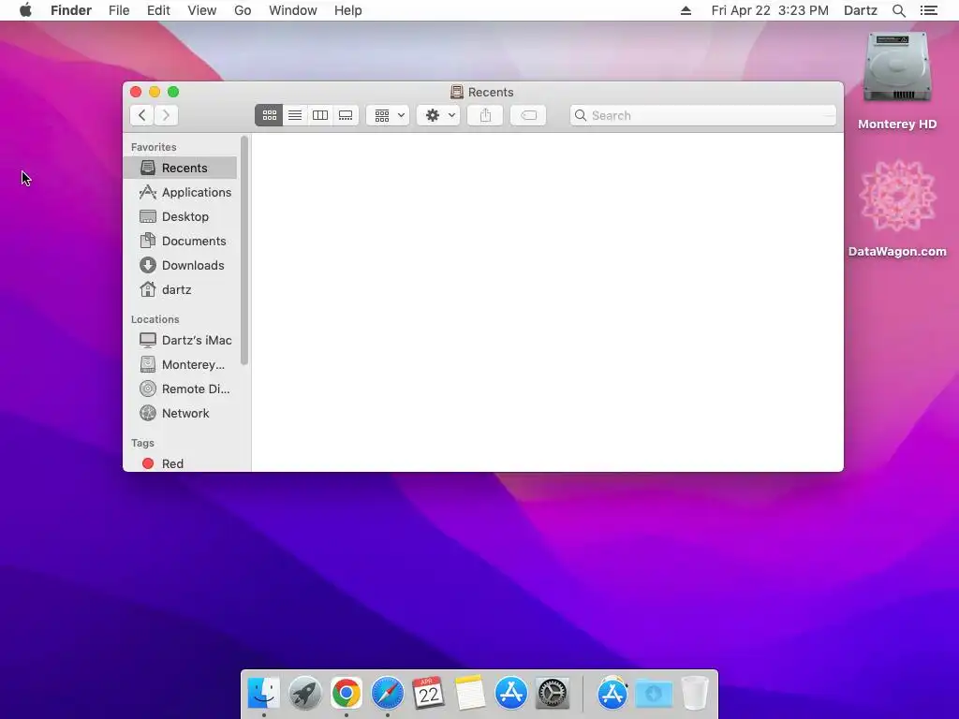Open the Go menu

tap(243, 10)
